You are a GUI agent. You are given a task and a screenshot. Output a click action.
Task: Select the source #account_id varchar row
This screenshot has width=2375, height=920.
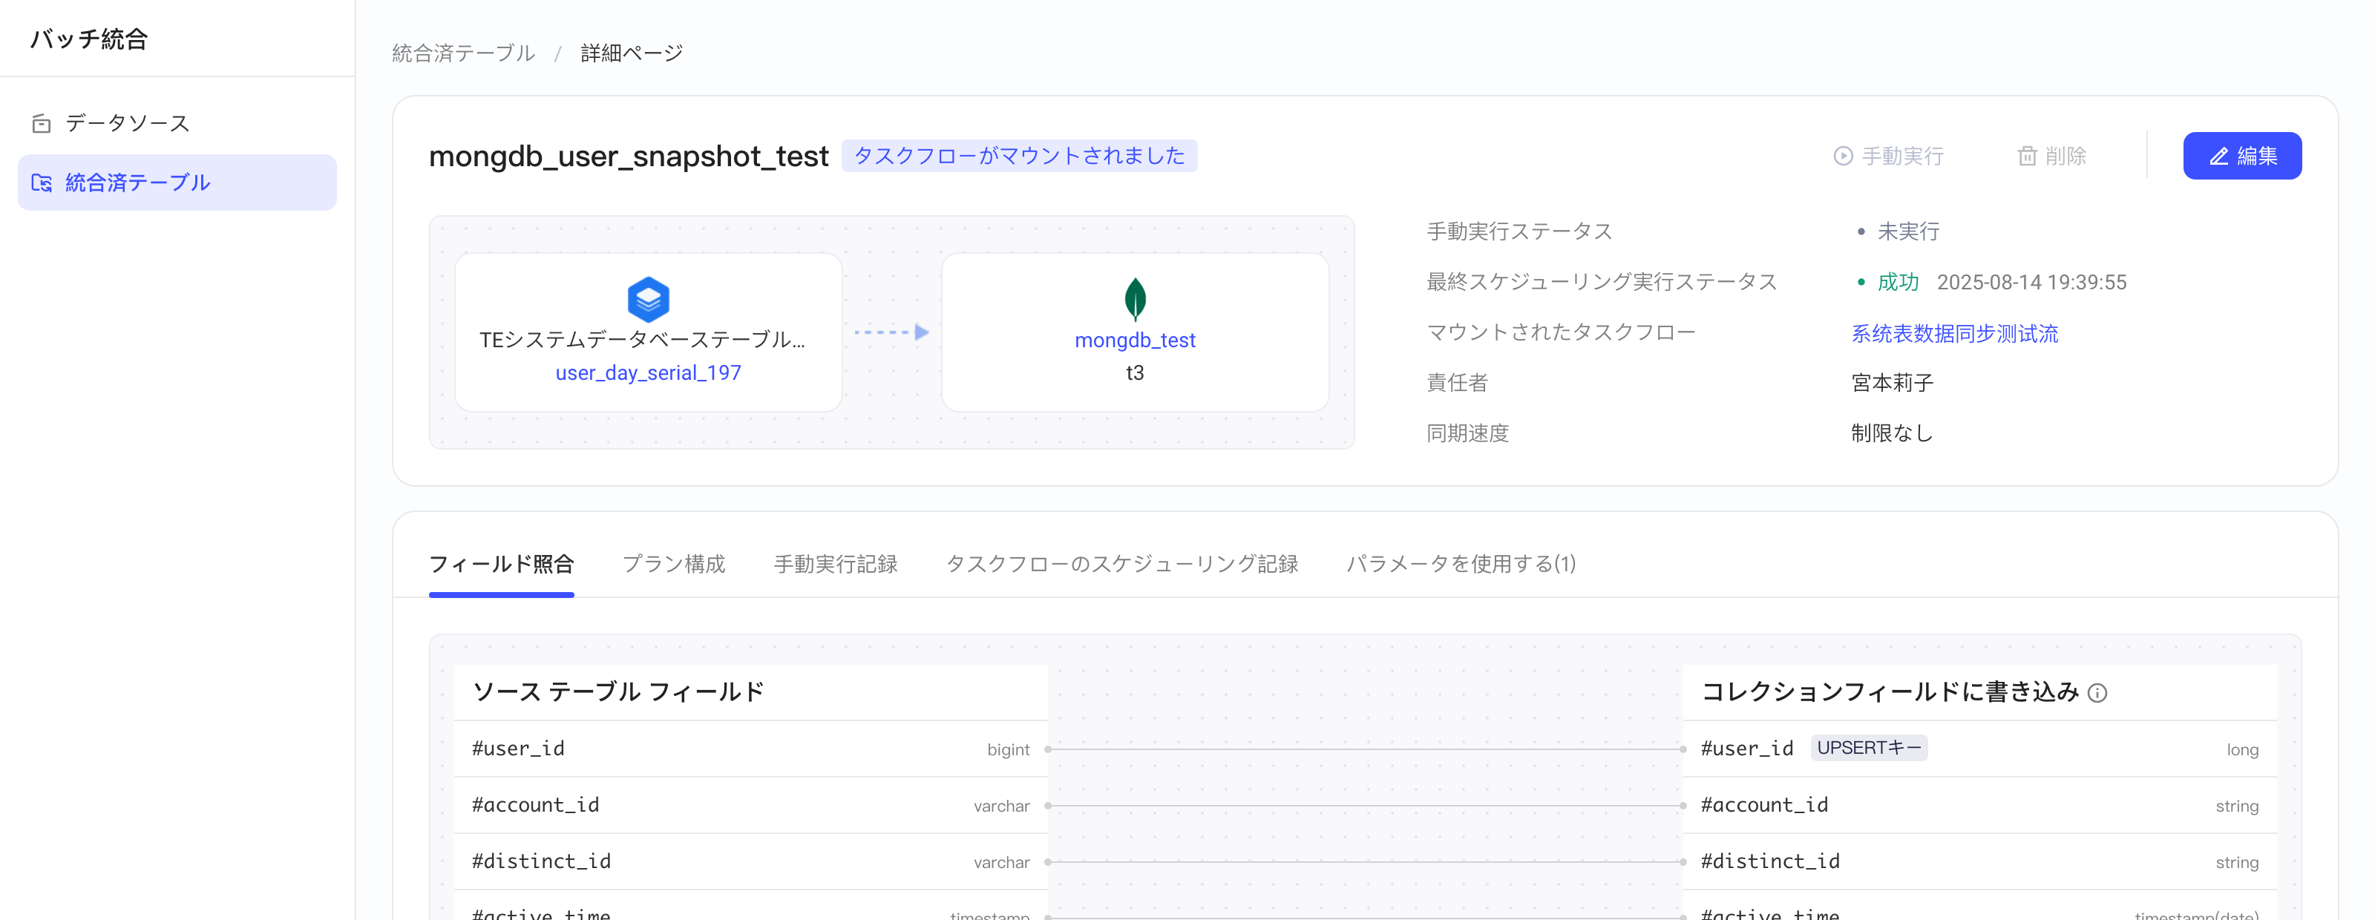pos(750,805)
